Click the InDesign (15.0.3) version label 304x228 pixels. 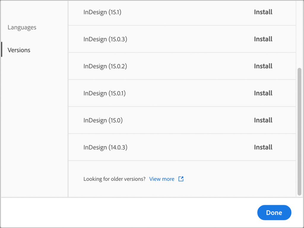click(x=105, y=39)
